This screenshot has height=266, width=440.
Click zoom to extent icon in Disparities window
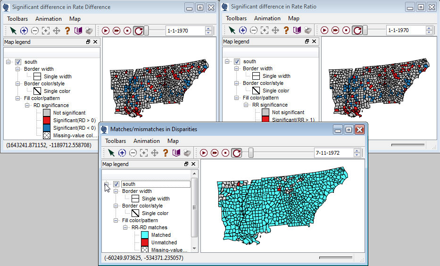[x=144, y=153]
